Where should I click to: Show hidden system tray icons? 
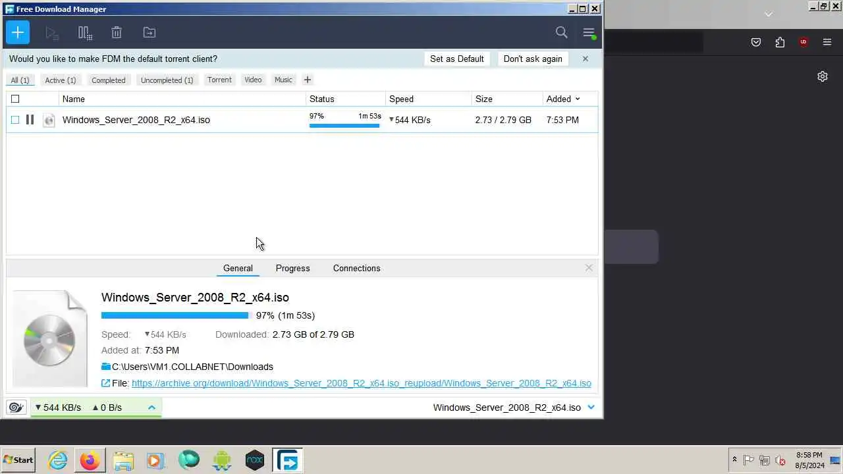pyautogui.click(x=734, y=460)
